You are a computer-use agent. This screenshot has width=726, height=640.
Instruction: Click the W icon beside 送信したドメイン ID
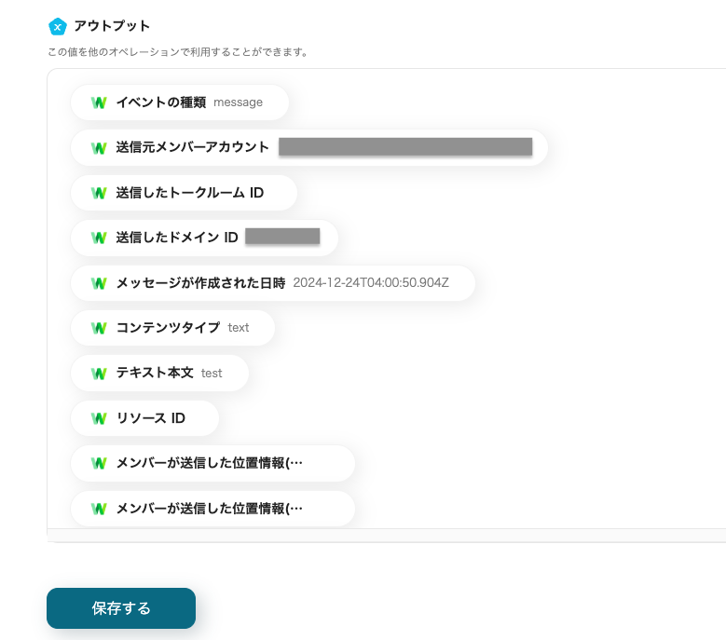click(x=99, y=238)
